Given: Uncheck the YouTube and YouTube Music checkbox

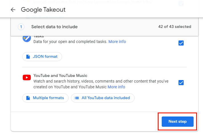Looking at the screenshot, I should point(181,83).
